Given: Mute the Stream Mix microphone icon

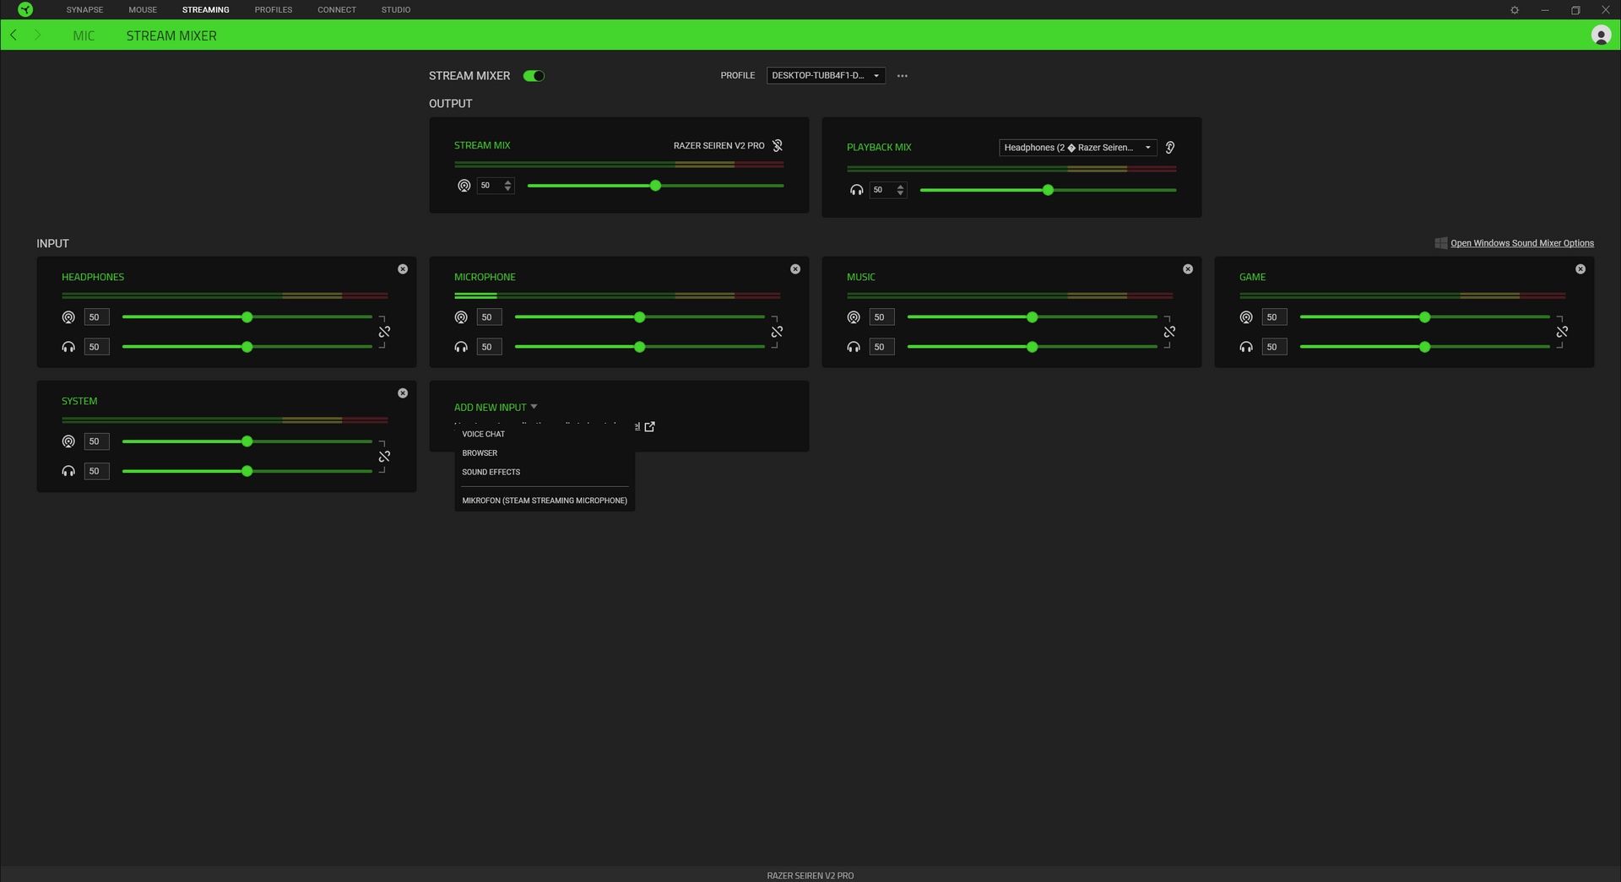Looking at the screenshot, I should tap(778, 145).
